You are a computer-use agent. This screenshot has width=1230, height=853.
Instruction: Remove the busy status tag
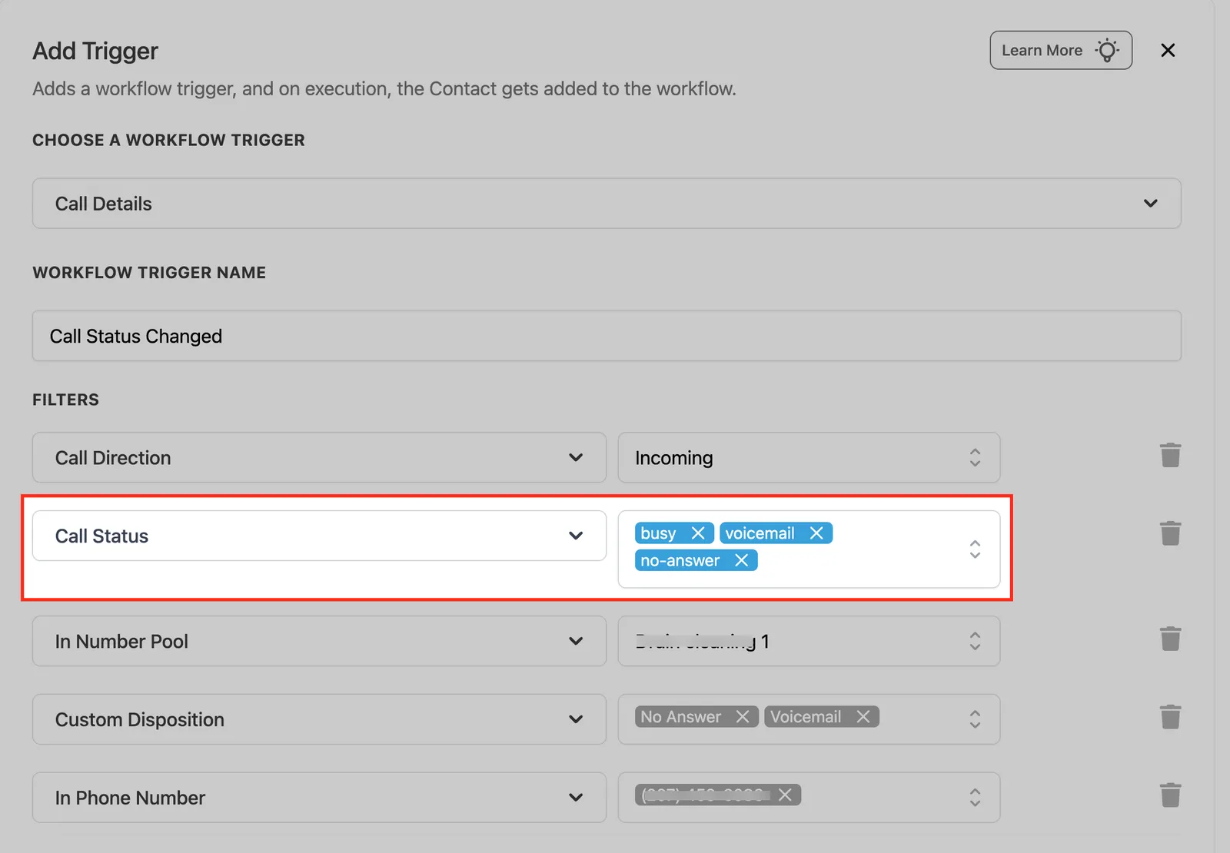[698, 533]
